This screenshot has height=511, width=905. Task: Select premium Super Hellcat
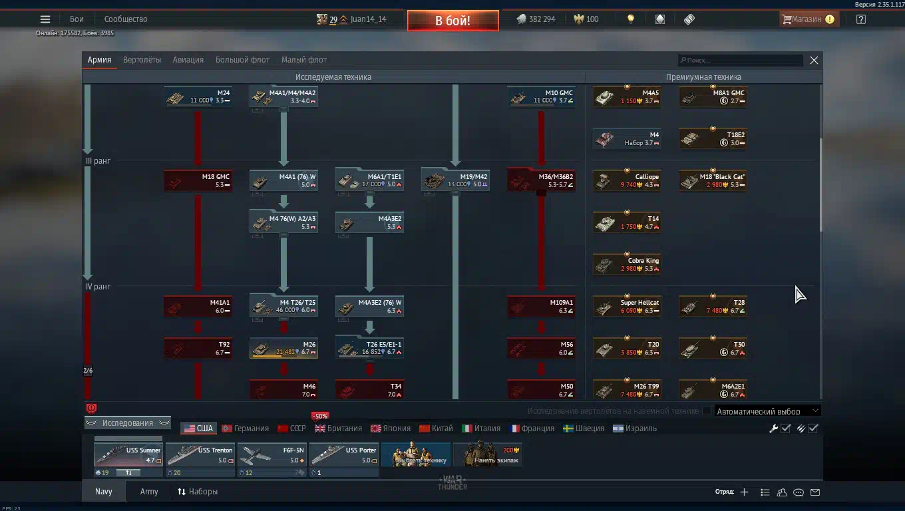[627, 306]
